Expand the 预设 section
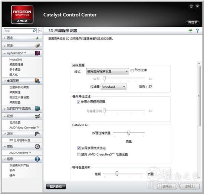 [x=5, y=46]
